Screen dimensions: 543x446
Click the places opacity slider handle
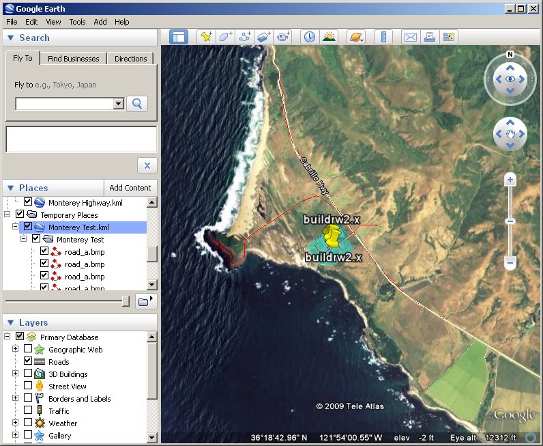point(126,301)
